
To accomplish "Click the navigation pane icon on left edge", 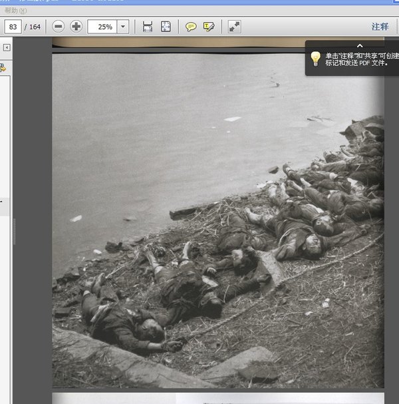I will pos(3,67).
